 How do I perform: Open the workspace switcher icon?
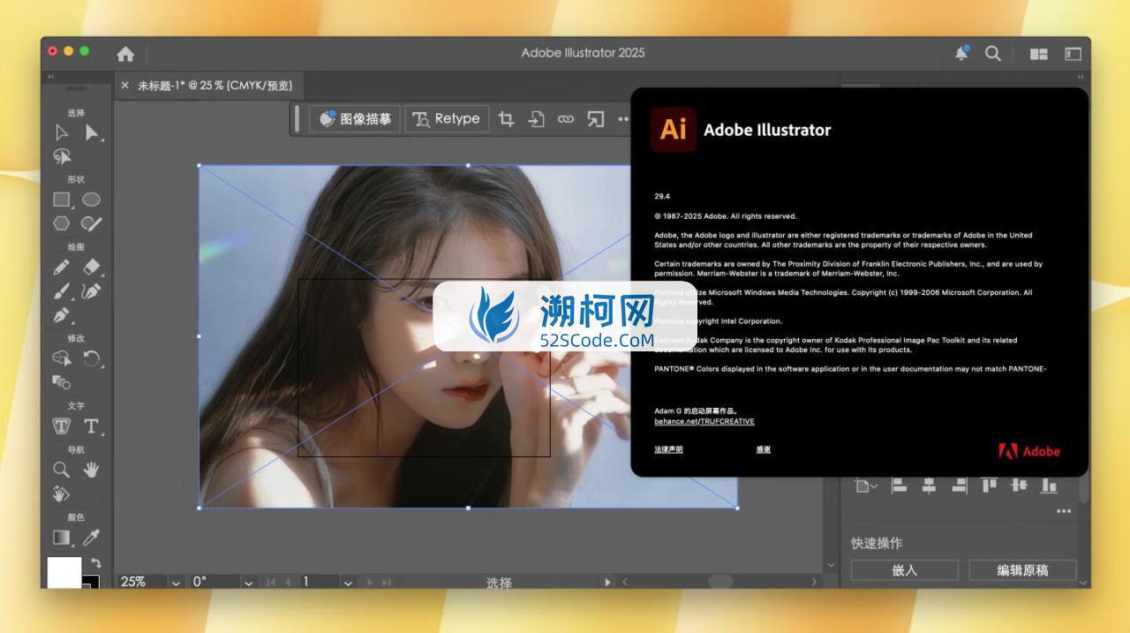tap(1073, 54)
